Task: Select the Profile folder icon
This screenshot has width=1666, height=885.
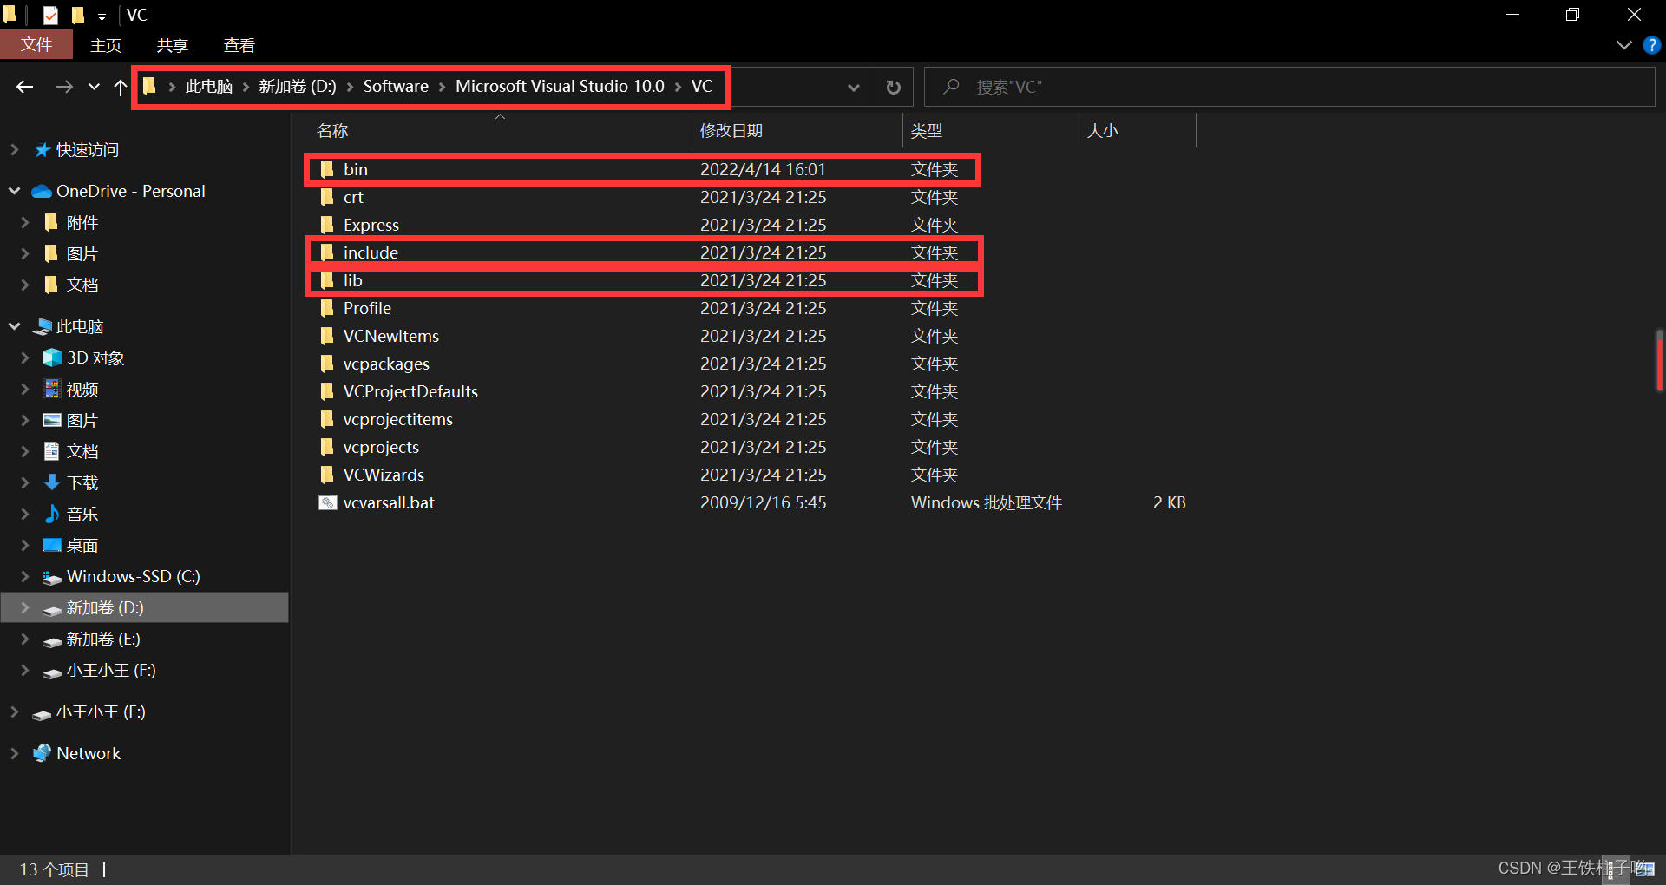Action: [x=327, y=308]
